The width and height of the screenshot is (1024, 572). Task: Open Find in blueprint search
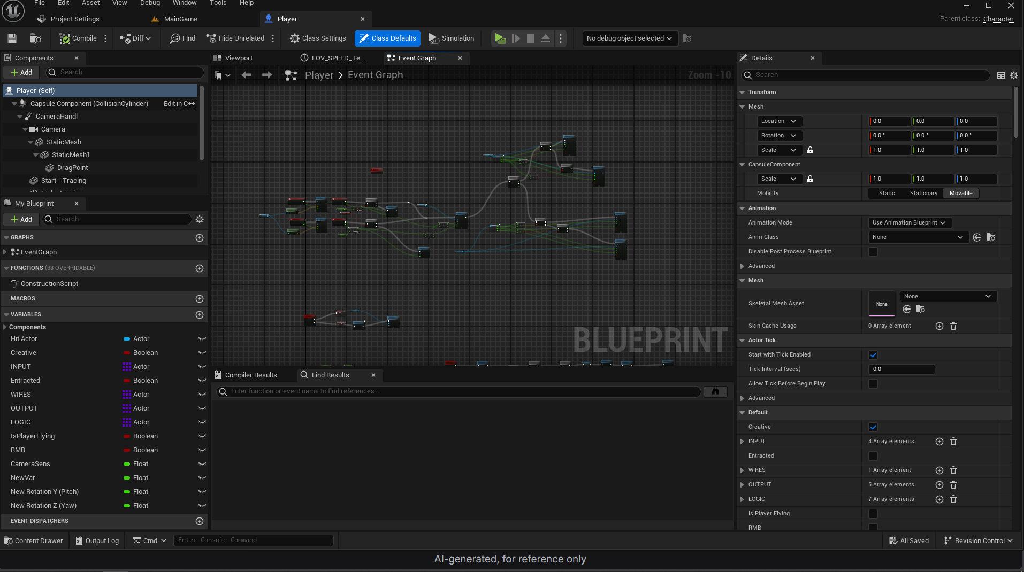point(182,38)
